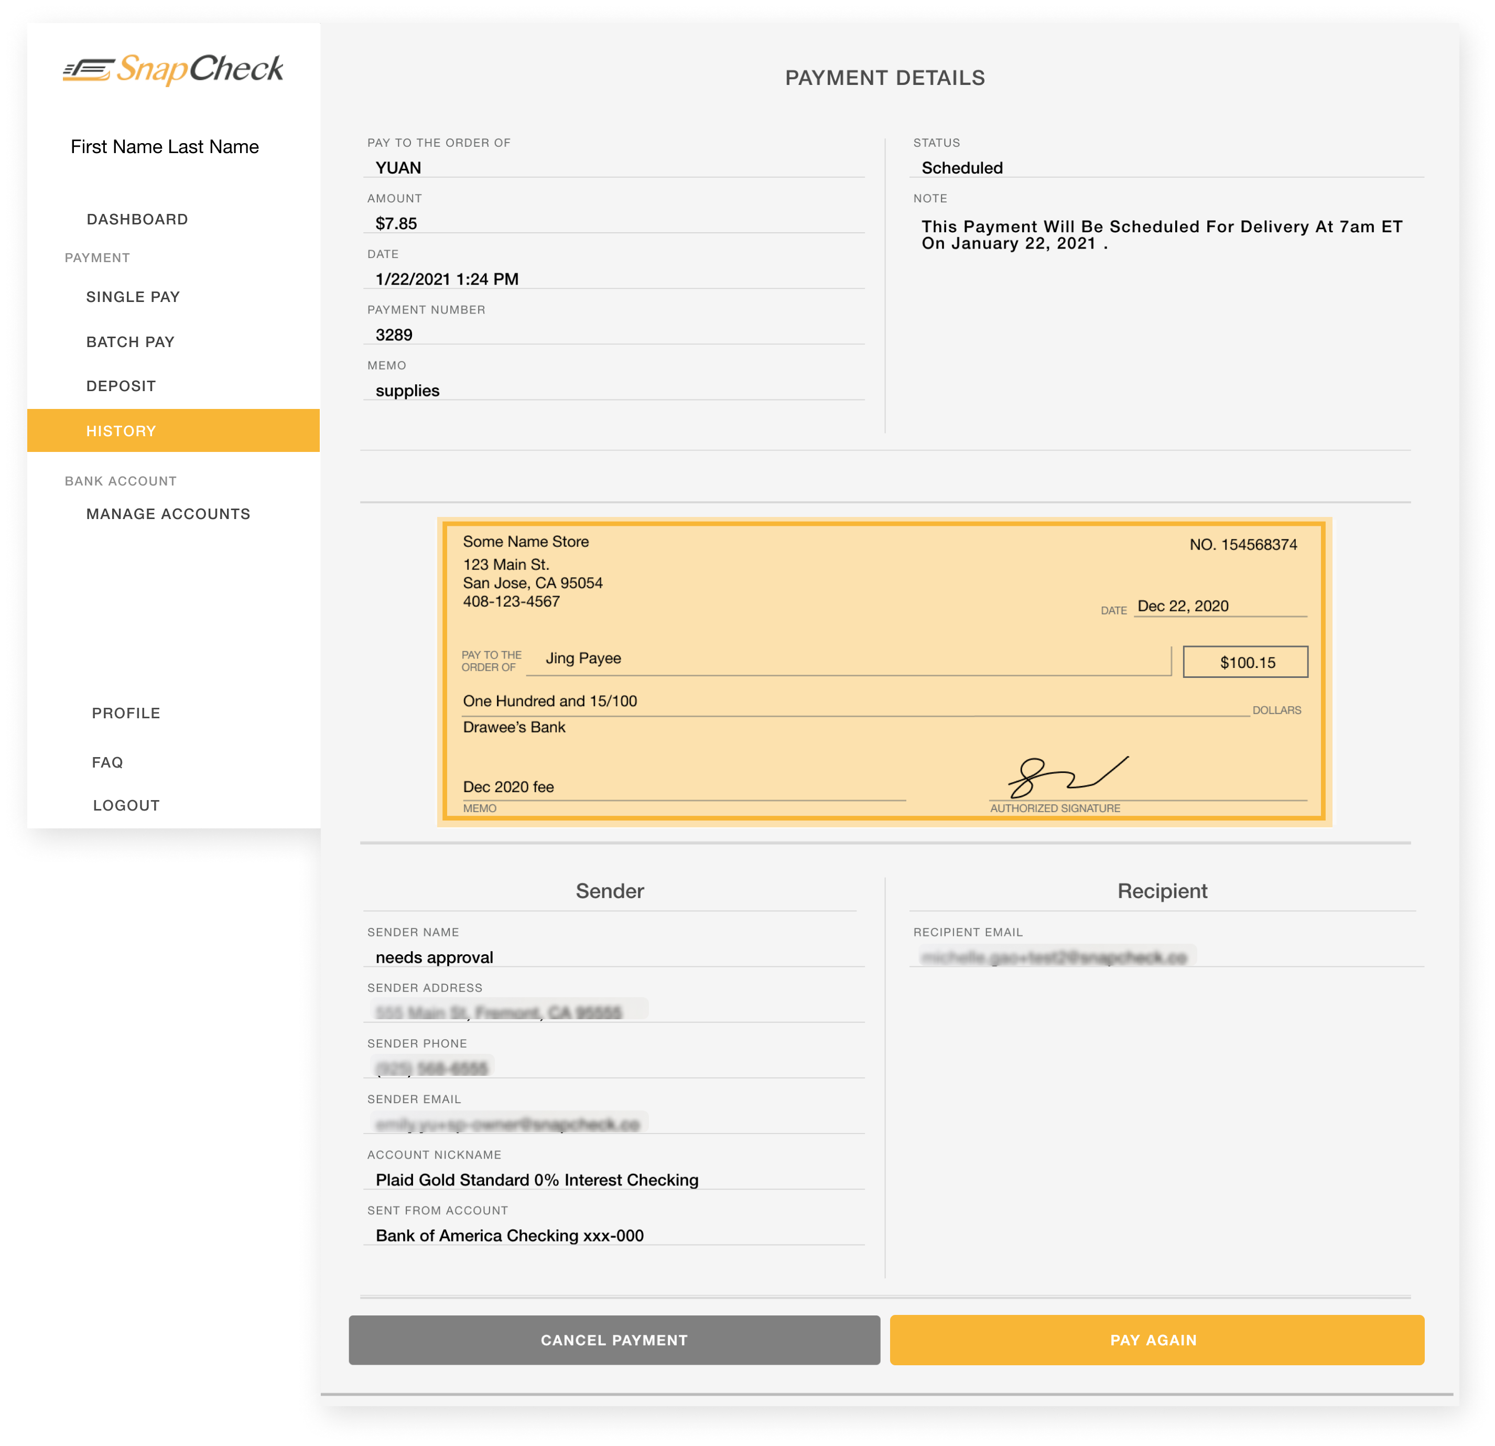Screen dimensions: 1495x1446
Task: Click the Status field showing Scheduled
Action: point(1165,168)
